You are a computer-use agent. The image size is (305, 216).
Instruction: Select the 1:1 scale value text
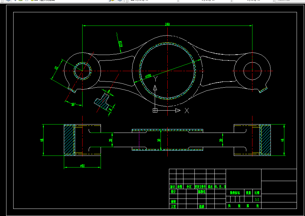click(257, 200)
